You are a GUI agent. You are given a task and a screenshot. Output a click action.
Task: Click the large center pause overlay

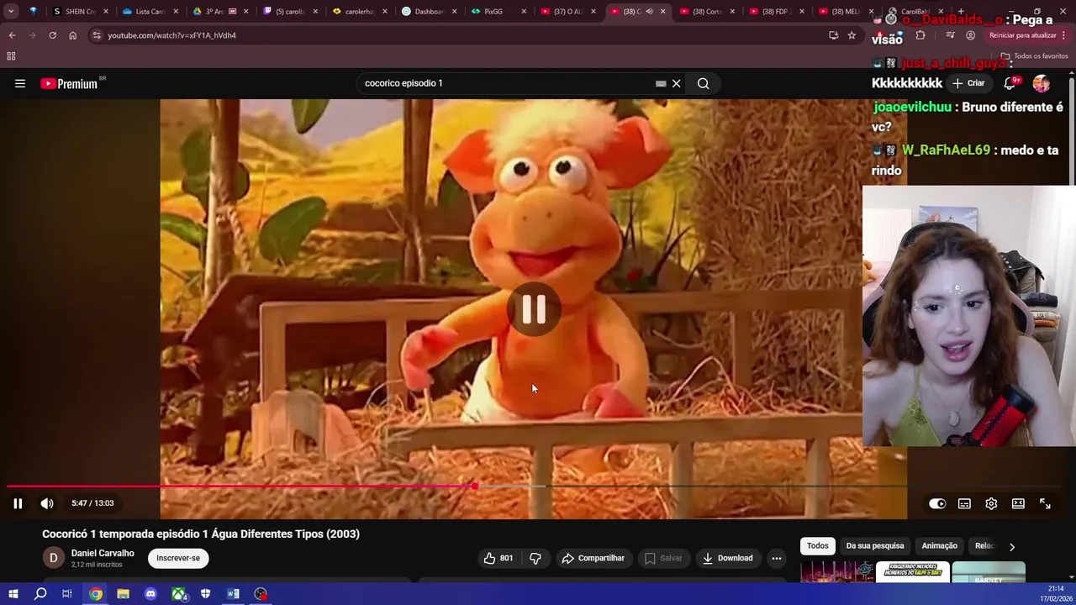click(534, 309)
